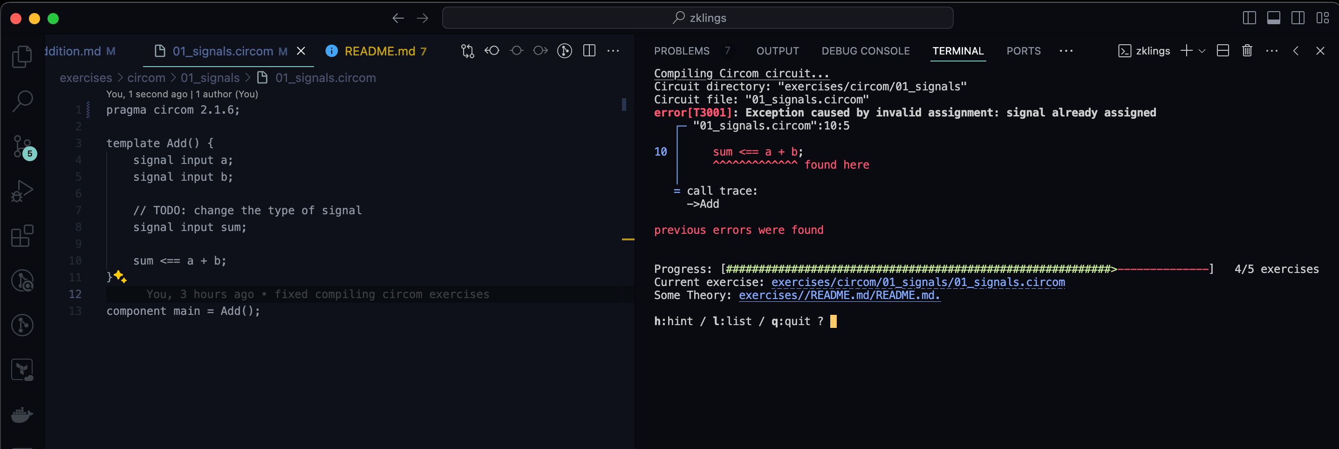Open the Docker view in activity bar

click(22, 415)
